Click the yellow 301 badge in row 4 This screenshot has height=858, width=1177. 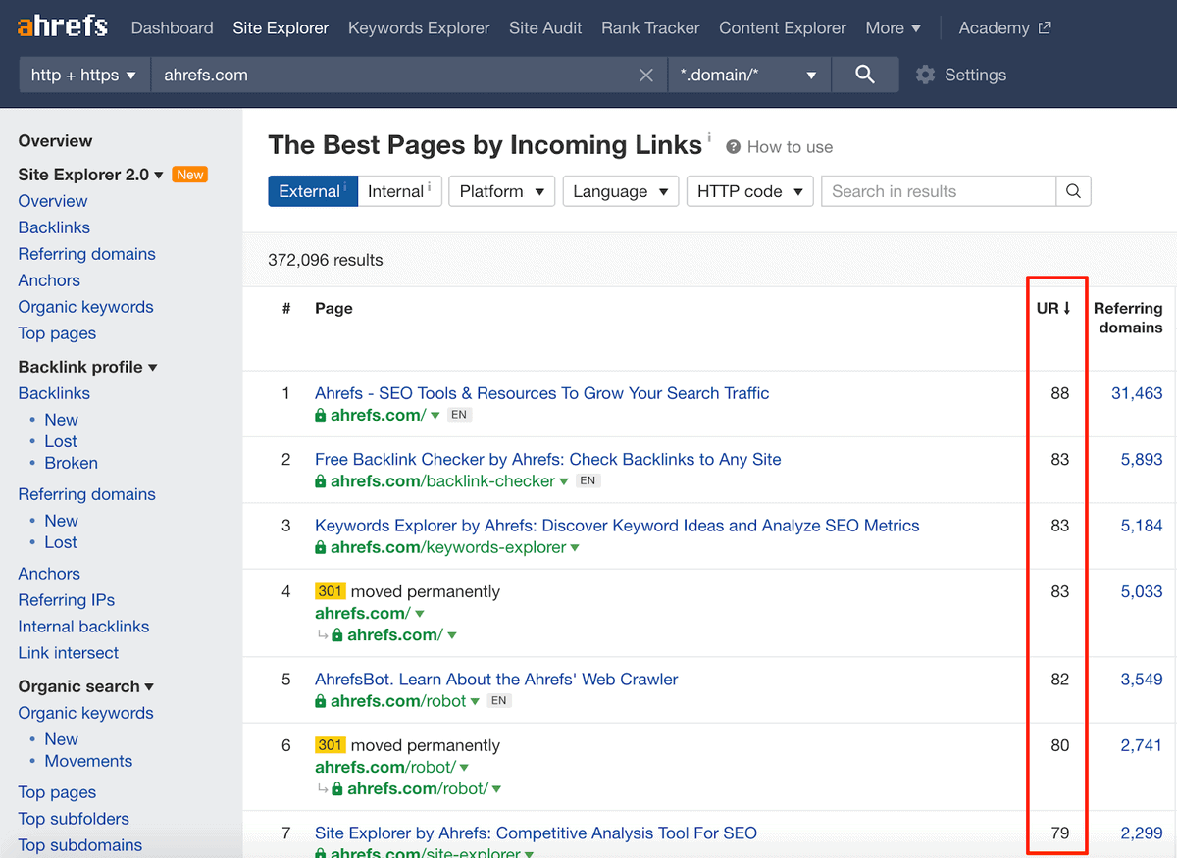[x=330, y=591]
